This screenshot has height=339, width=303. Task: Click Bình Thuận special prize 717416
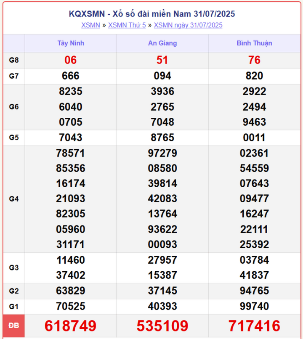pos(254,326)
